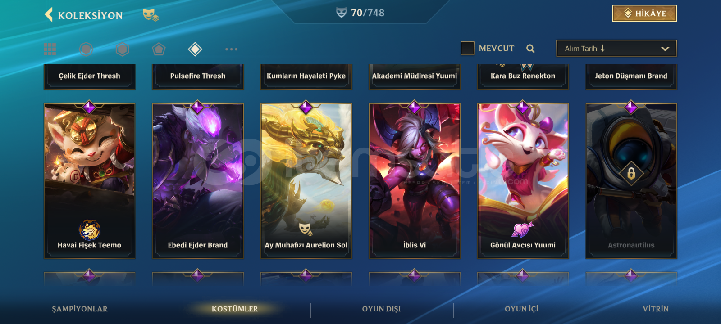
Task: Select the pentagon rarity filter icon
Action: [x=159, y=49]
